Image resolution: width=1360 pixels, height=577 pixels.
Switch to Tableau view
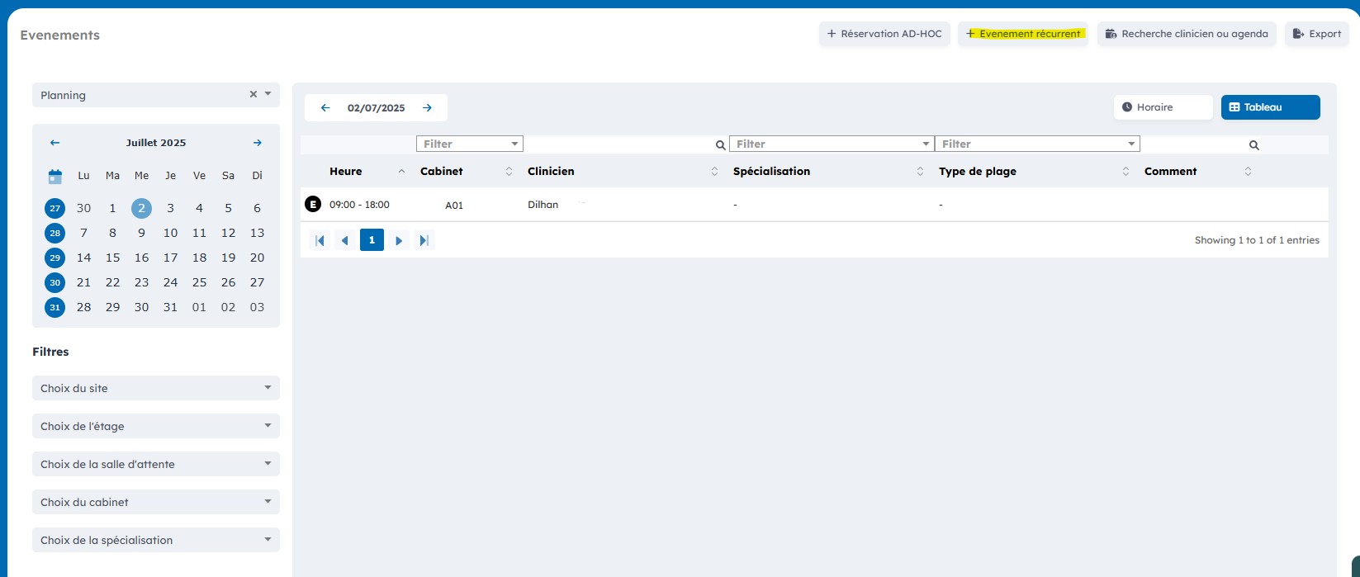point(1269,107)
